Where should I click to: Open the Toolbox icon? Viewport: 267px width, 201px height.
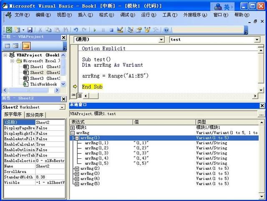coord(156,30)
